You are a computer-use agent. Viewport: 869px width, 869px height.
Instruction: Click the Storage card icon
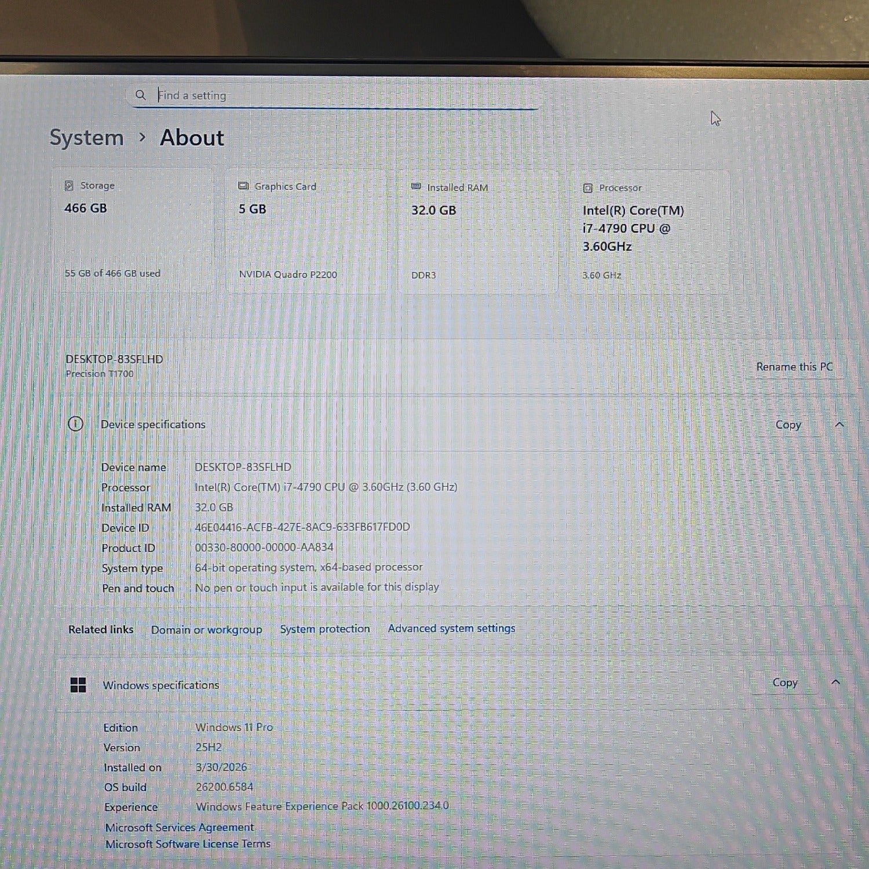click(x=69, y=185)
